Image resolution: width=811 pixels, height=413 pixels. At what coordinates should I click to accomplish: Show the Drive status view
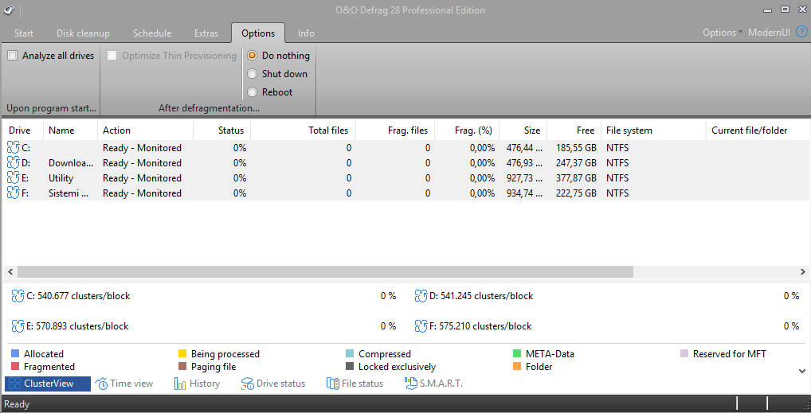click(x=273, y=384)
